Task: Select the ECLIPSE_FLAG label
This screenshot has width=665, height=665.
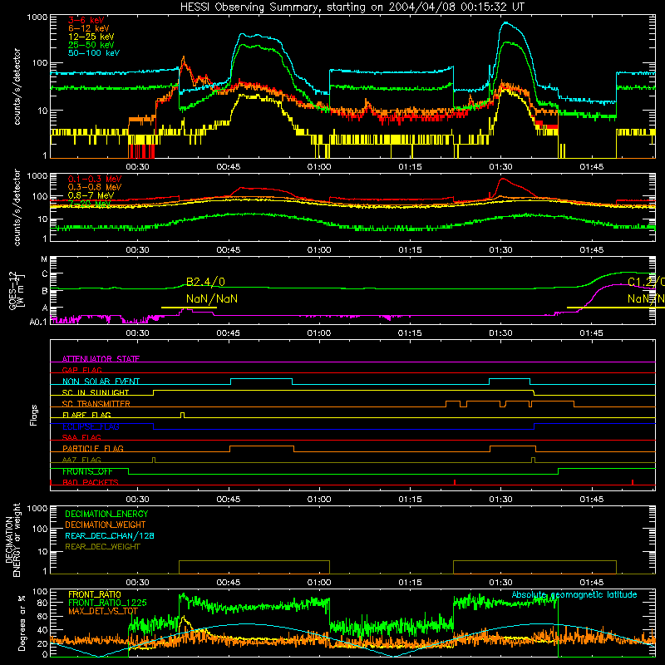Action: pyautogui.click(x=91, y=426)
